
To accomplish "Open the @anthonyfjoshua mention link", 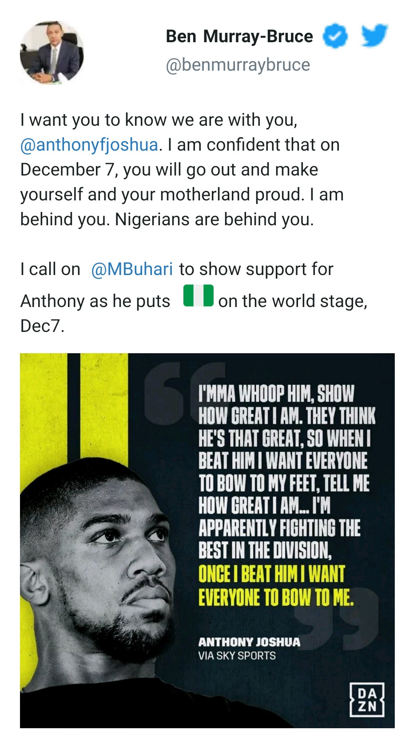I will tap(89, 145).
